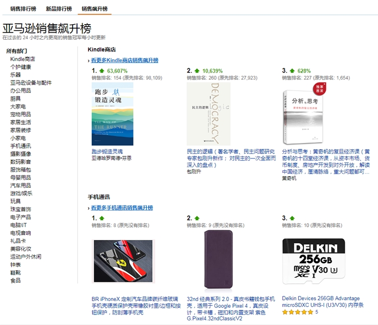Open 民主的逻辑 book title link
This screenshot has width=378, height=325.
point(231,158)
